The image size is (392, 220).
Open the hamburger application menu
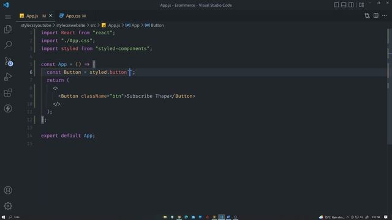click(8, 17)
